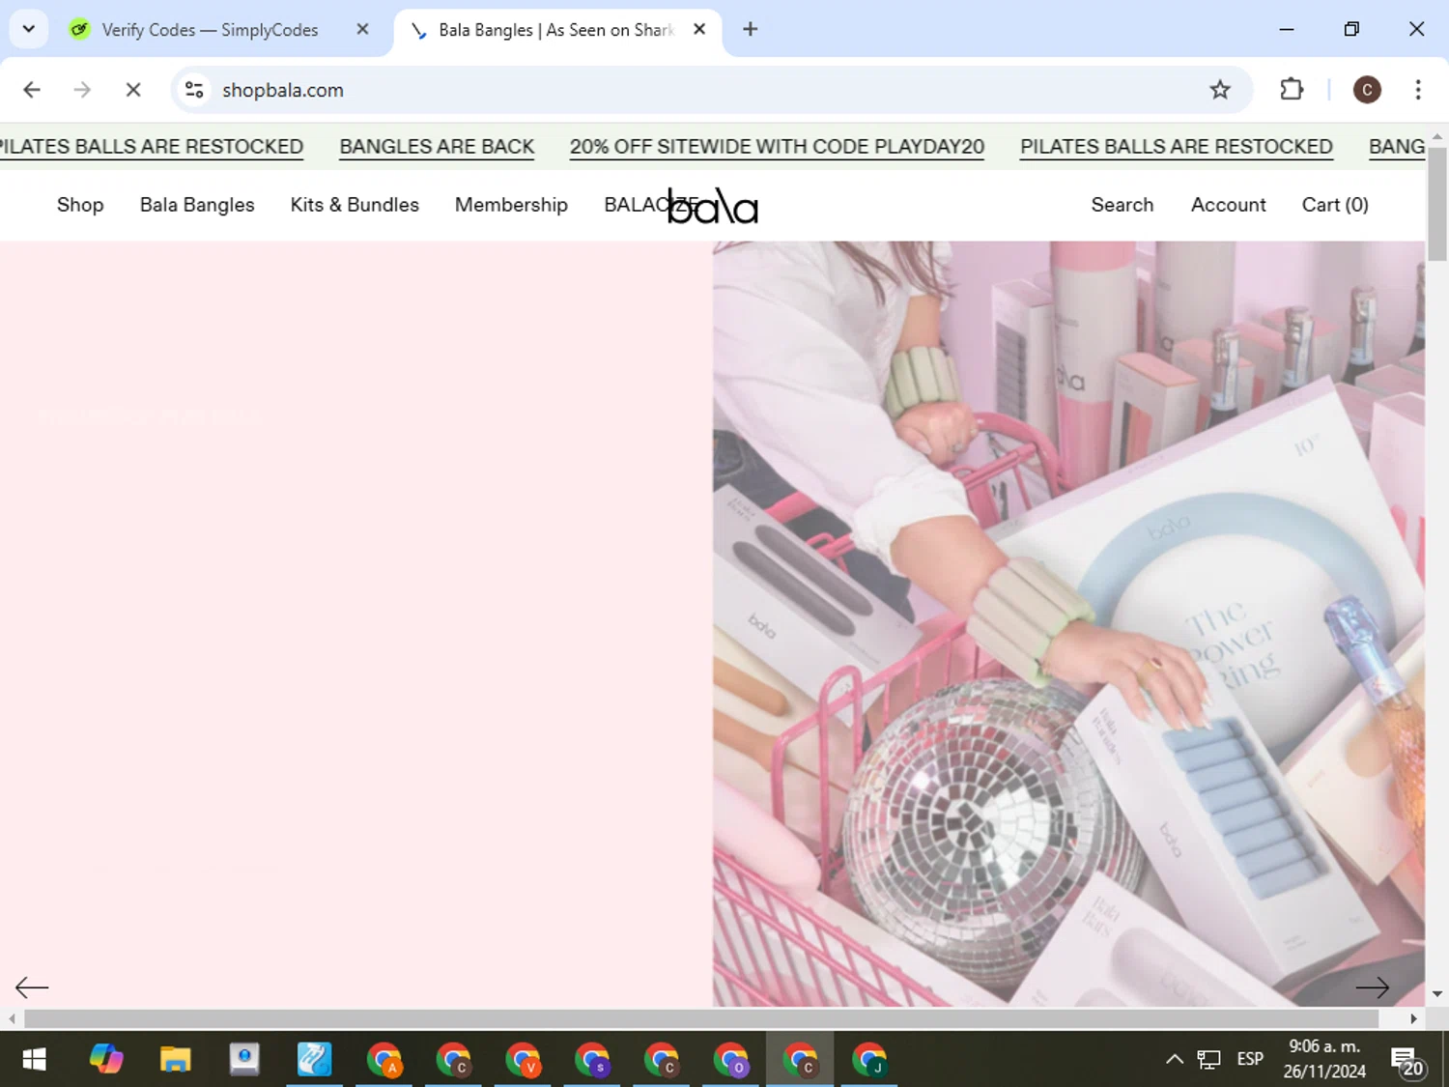Viewport: 1449px width, 1087px height.
Task: Open Chrome taskbar icon with A badge
Action: click(384, 1060)
